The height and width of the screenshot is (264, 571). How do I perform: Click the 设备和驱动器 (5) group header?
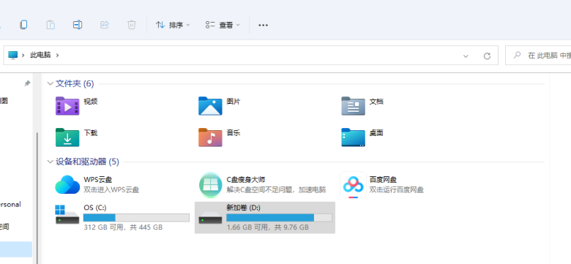tap(87, 162)
